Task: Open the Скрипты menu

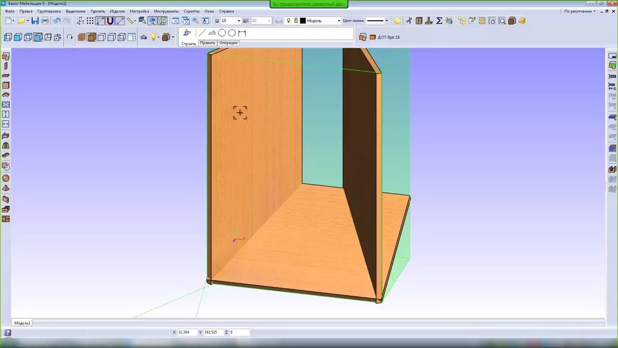Action: click(x=192, y=11)
